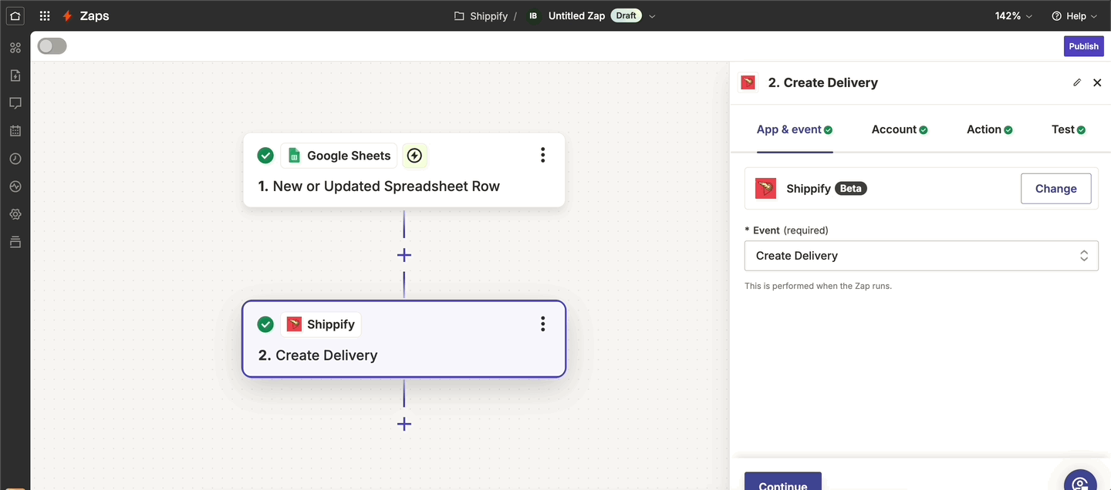
Task: Expand the Help menu dropdown
Action: pyautogui.click(x=1074, y=15)
